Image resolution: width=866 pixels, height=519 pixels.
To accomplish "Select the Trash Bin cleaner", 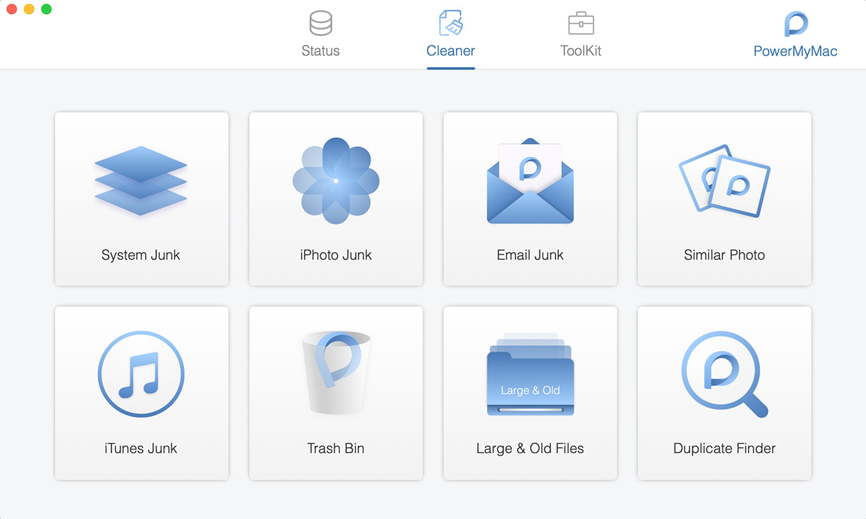I will pos(335,393).
